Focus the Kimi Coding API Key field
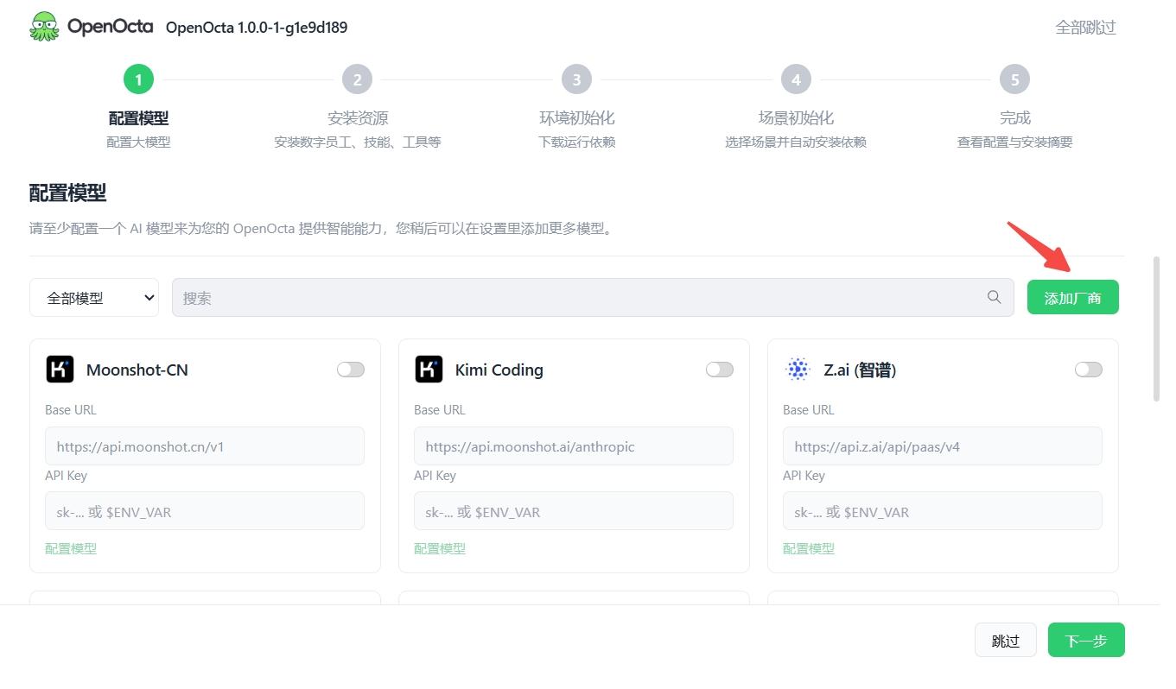This screenshot has width=1176, height=689. click(x=574, y=511)
